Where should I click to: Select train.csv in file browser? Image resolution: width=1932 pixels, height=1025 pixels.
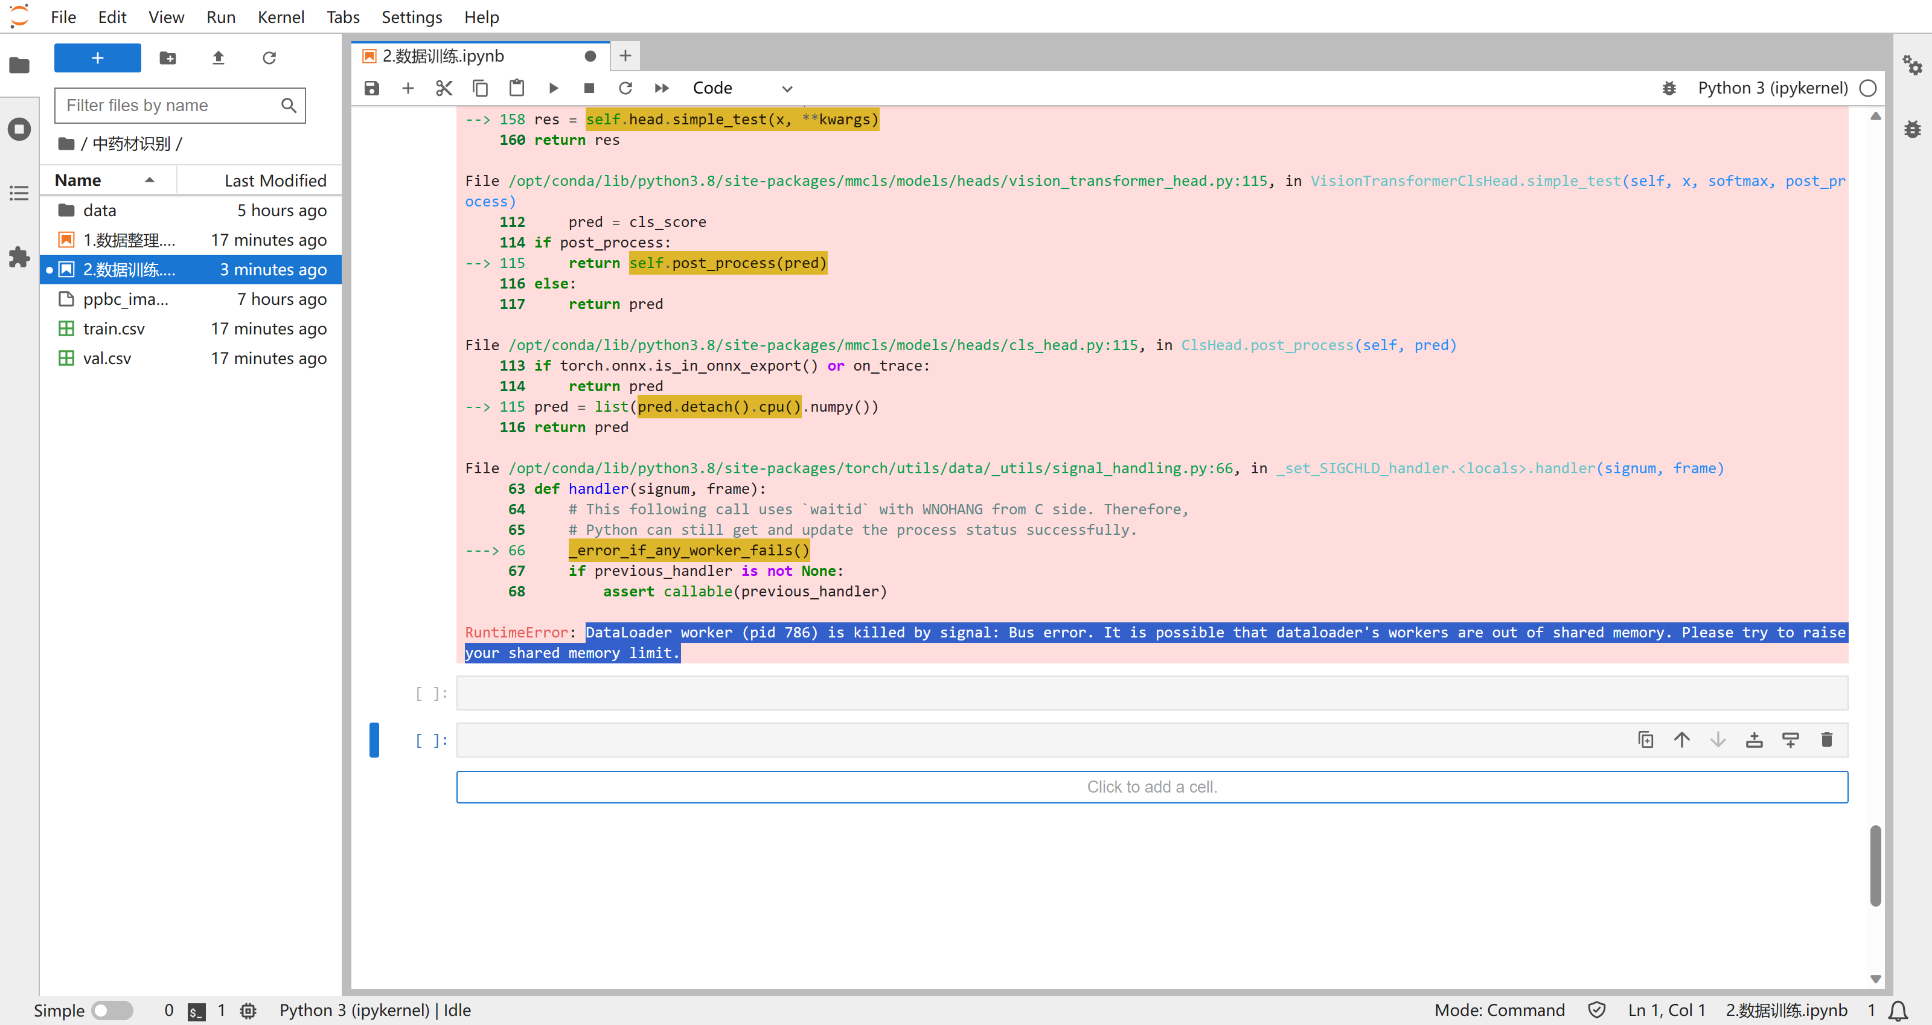pos(191,329)
